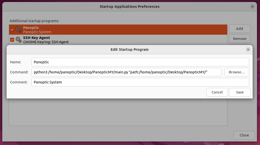Click the Edit Startup Program title bar
Screen dimensions: 260x145
tap(129, 50)
